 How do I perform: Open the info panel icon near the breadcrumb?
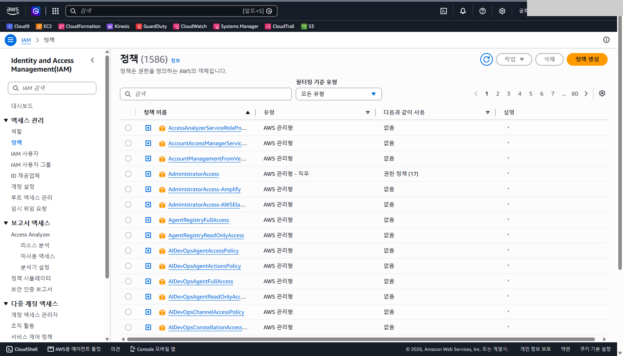pos(606,40)
